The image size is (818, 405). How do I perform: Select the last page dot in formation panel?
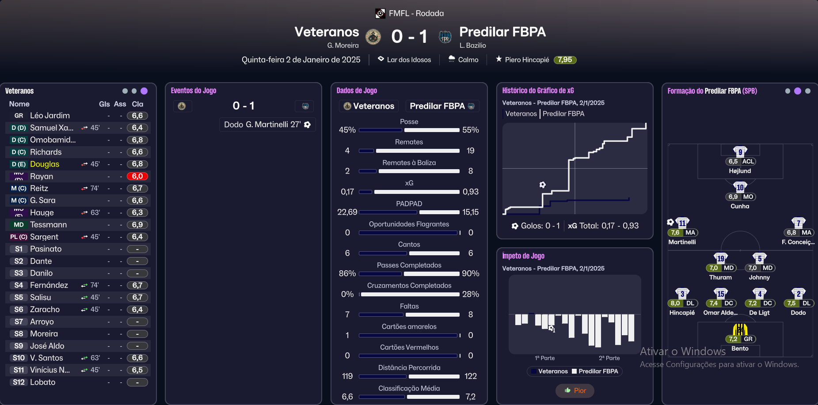click(808, 91)
